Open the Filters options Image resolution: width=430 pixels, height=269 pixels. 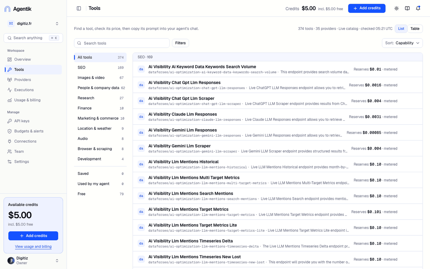(x=180, y=43)
